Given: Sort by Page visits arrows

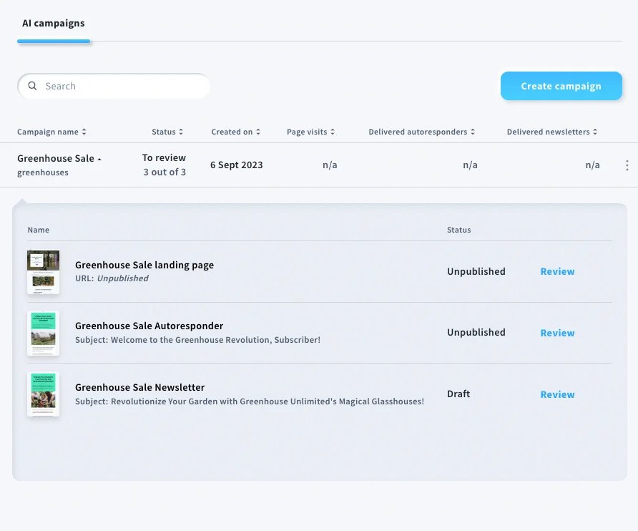Looking at the screenshot, I should 333,132.
